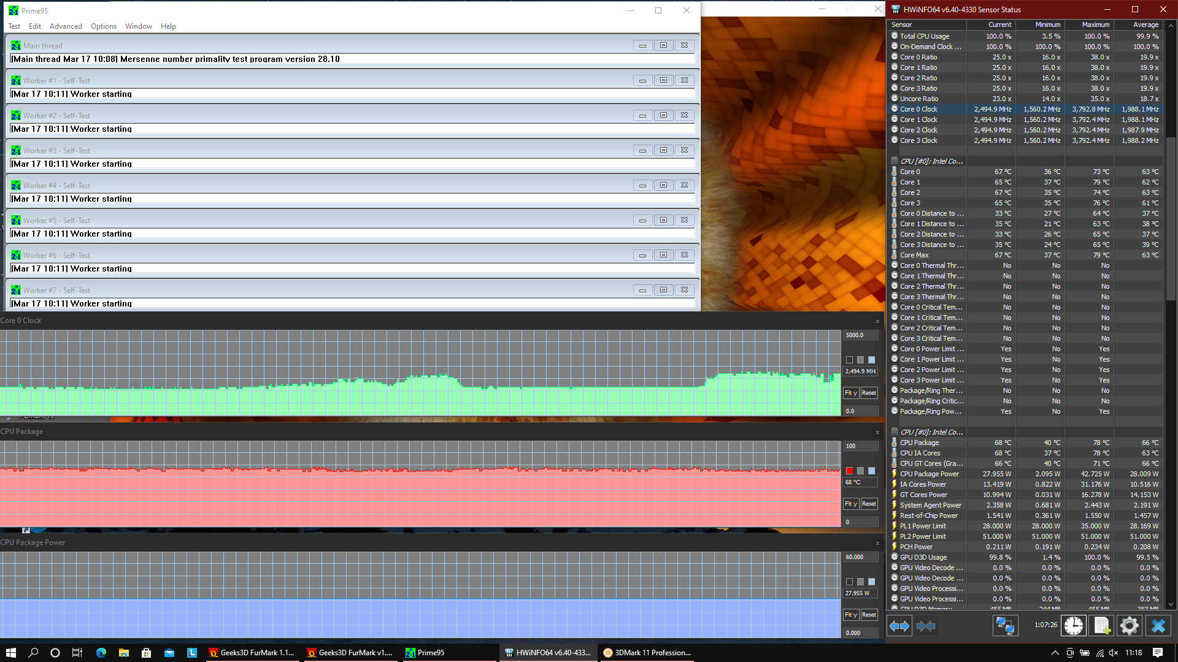Click Fit y in Core 0 Clock graph
This screenshot has height=662, width=1178.
[x=850, y=393]
